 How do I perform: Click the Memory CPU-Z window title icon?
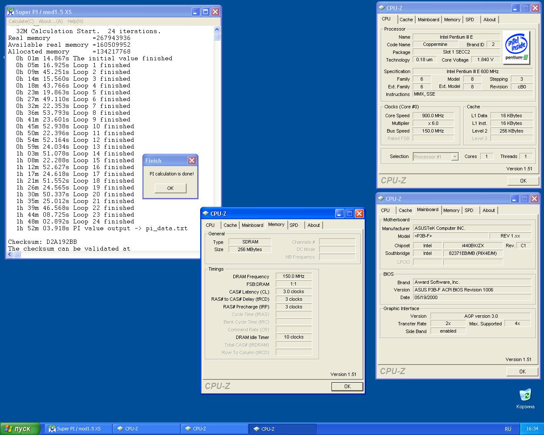pos(206,214)
